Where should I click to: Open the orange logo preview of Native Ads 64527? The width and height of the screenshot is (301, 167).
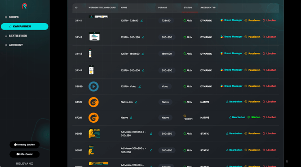click(93, 102)
